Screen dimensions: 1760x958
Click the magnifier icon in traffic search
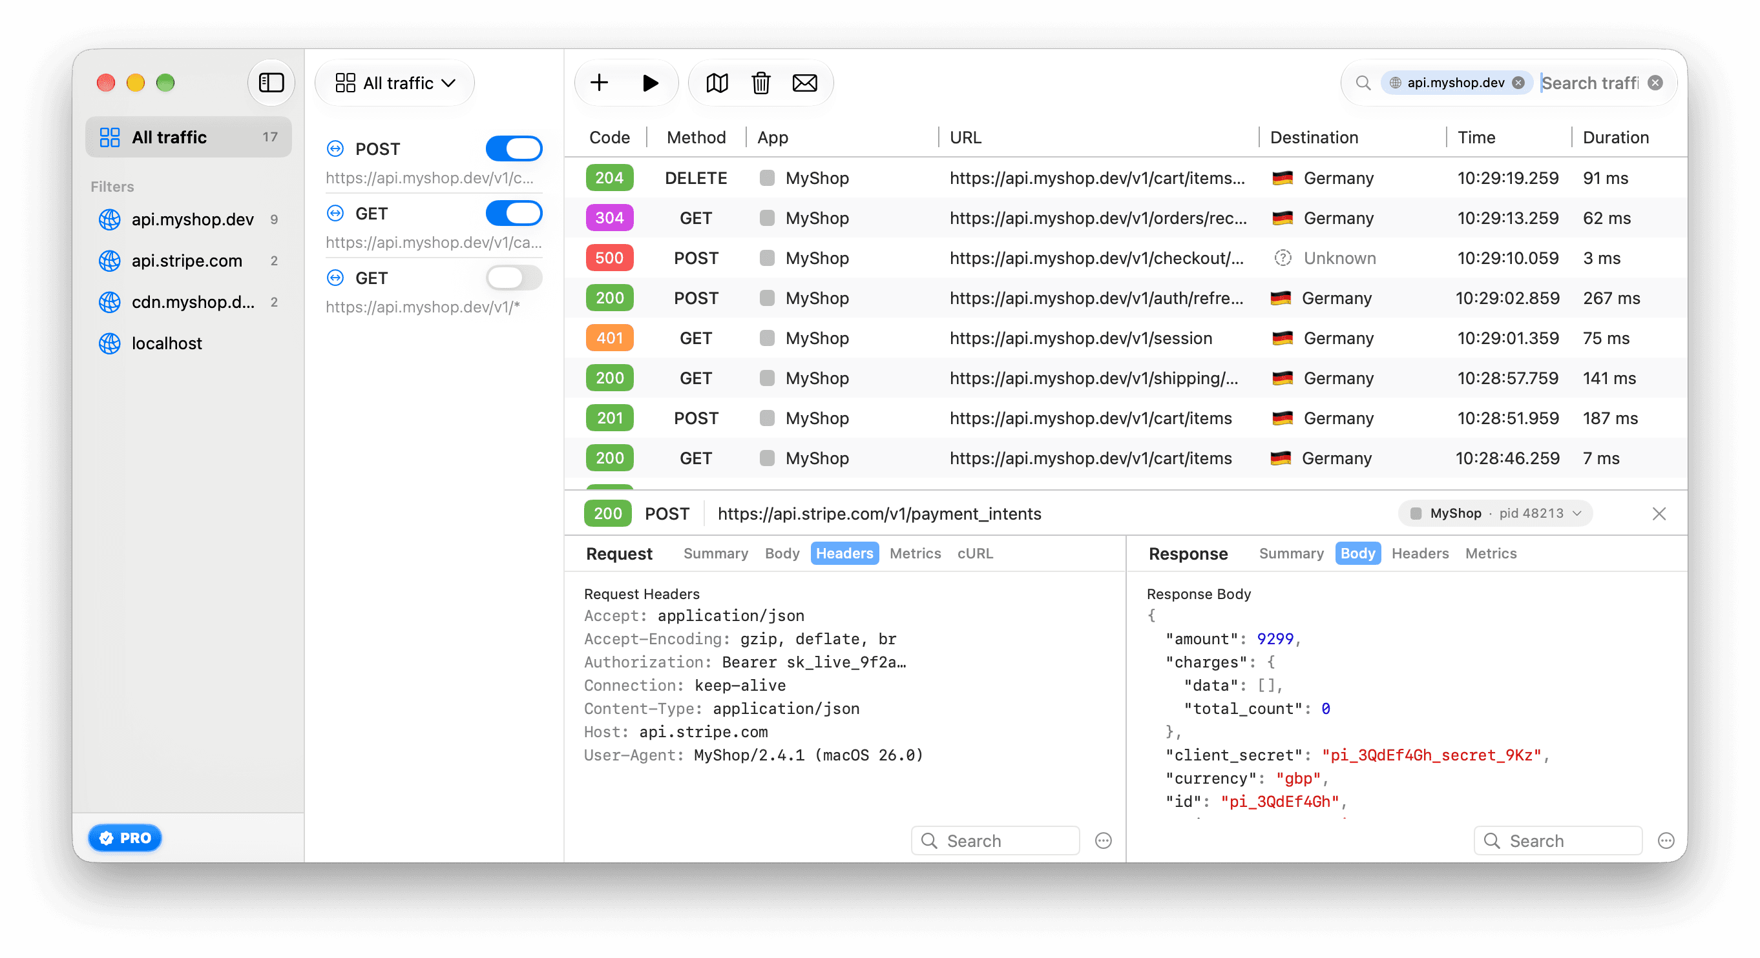(1363, 83)
